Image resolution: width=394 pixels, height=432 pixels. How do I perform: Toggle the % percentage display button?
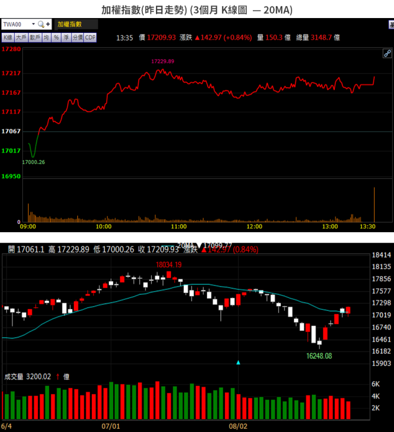pyautogui.click(x=56, y=37)
